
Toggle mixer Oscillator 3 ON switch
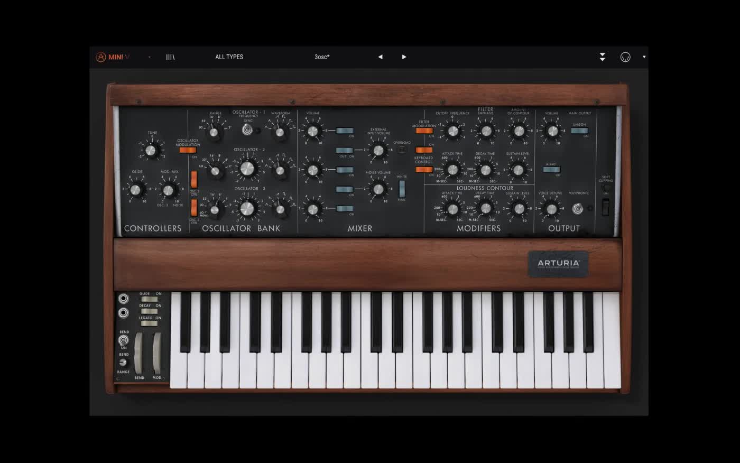point(345,209)
